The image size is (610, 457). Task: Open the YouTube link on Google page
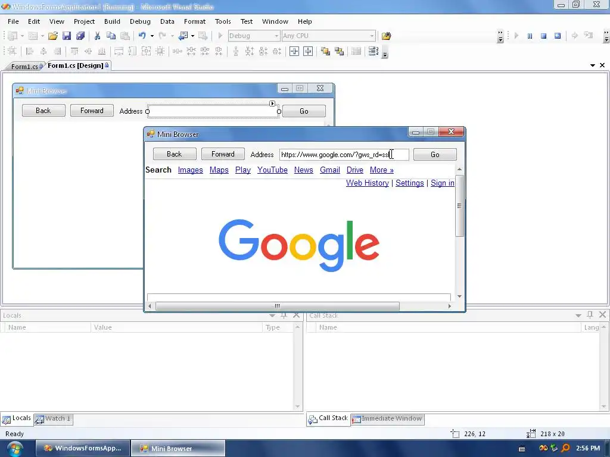(x=272, y=170)
